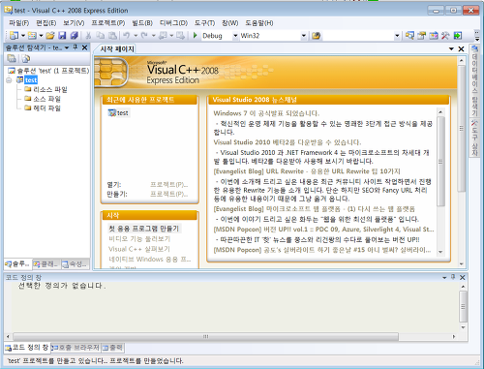This screenshot has width=484, height=369.
Task: Click the Paste clipboard icon
Action: click(112, 36)
